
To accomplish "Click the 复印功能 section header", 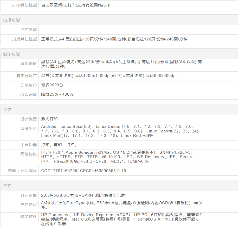I will 11,54.
